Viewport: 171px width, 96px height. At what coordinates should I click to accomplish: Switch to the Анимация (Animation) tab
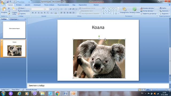[37, 5]
